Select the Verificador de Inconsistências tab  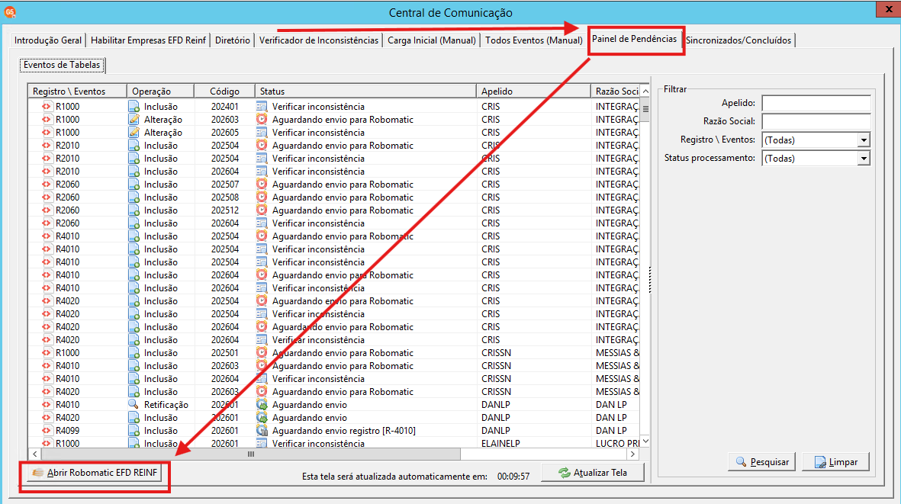[x=319, y=40]
